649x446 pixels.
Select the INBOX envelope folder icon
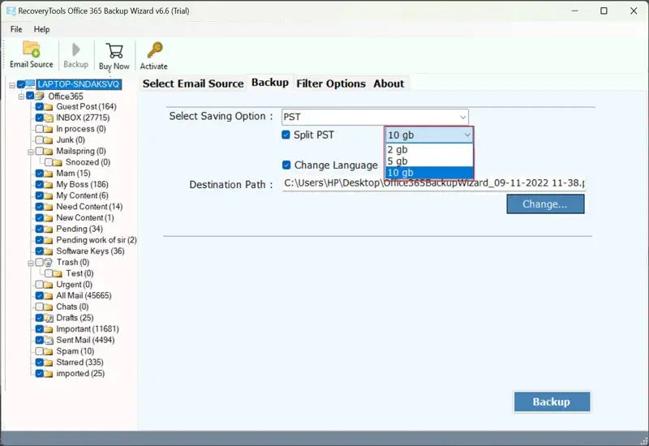point(49,118)
